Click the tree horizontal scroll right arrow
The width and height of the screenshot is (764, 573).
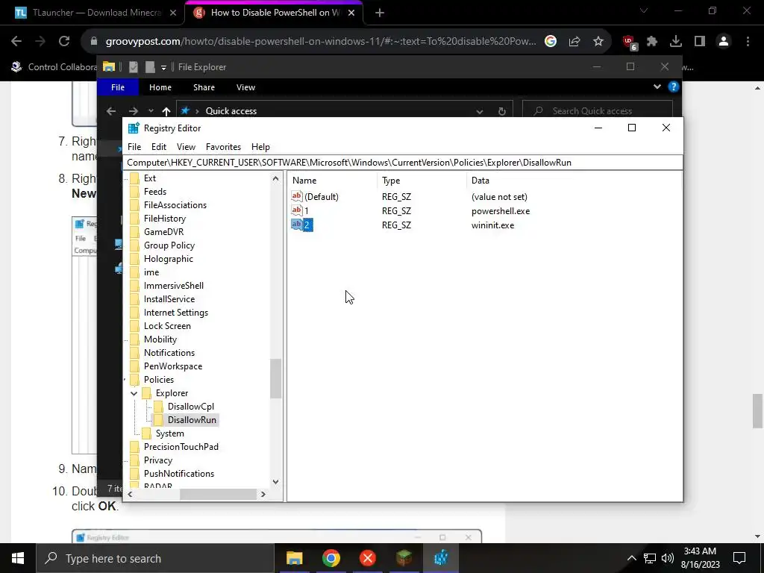click(263, 494)
